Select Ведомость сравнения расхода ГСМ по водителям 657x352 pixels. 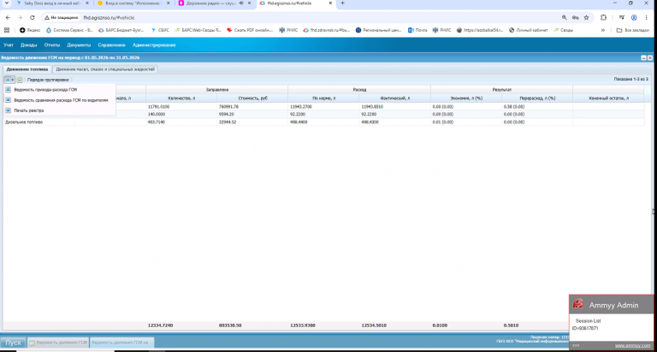coord(61,100)
